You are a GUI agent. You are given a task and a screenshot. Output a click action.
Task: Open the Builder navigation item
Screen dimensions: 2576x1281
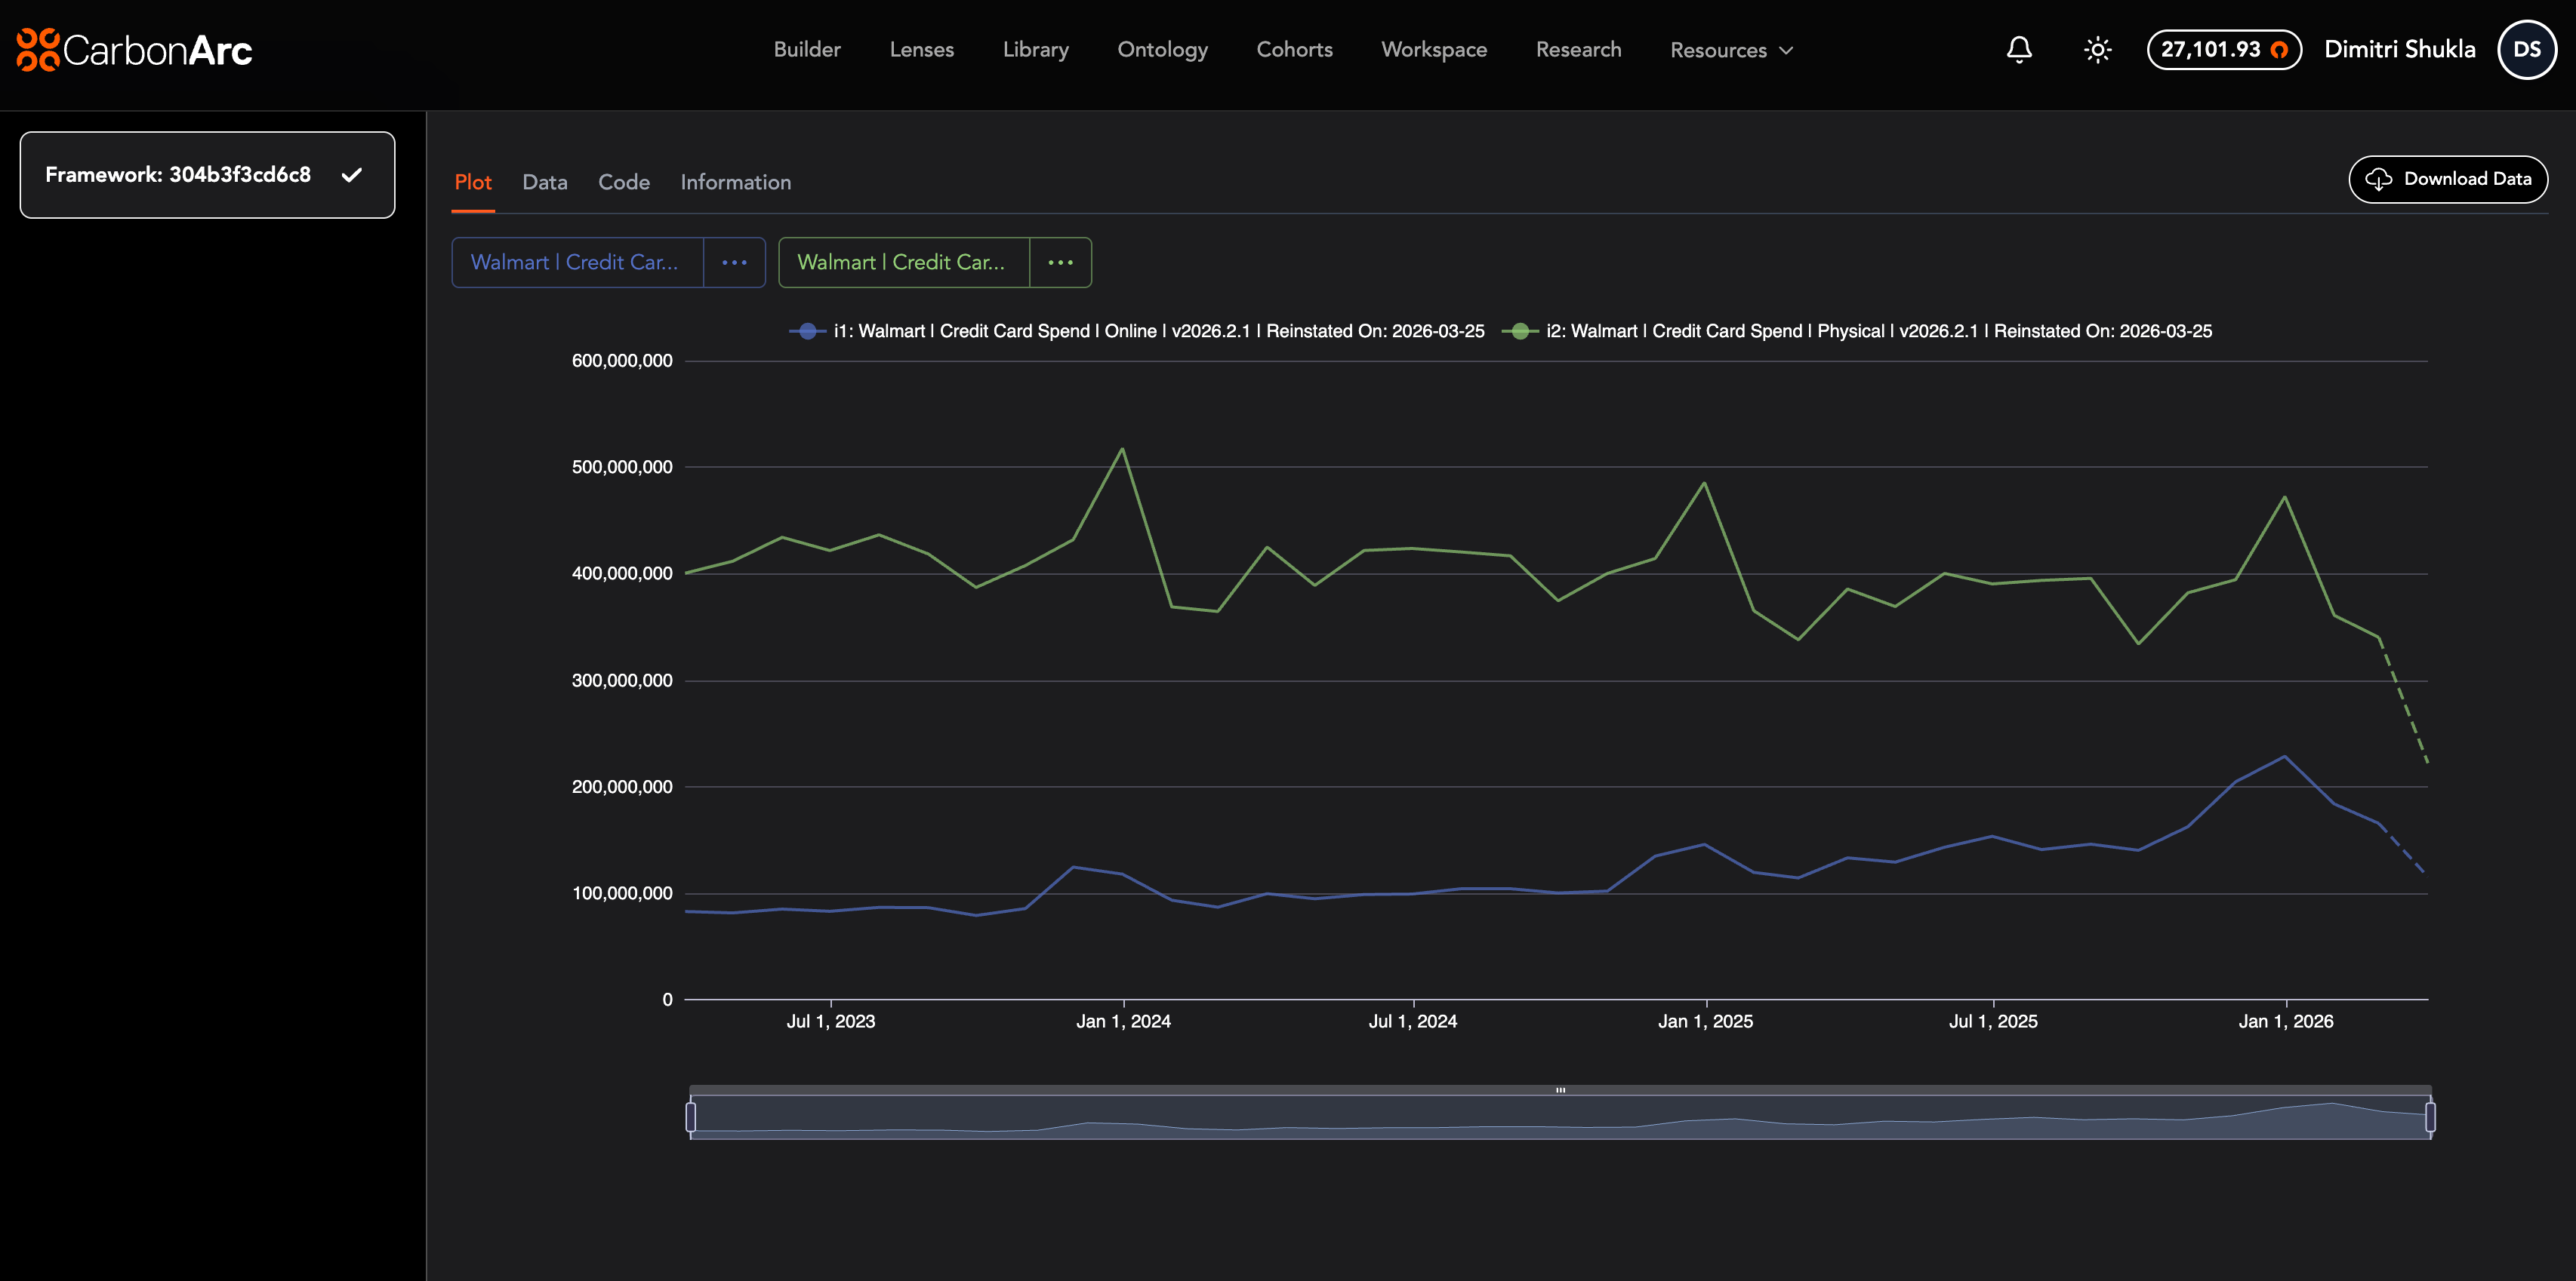click(x=806, y=50)
